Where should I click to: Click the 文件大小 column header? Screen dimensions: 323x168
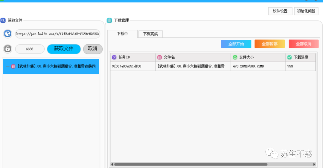[258, 57]
